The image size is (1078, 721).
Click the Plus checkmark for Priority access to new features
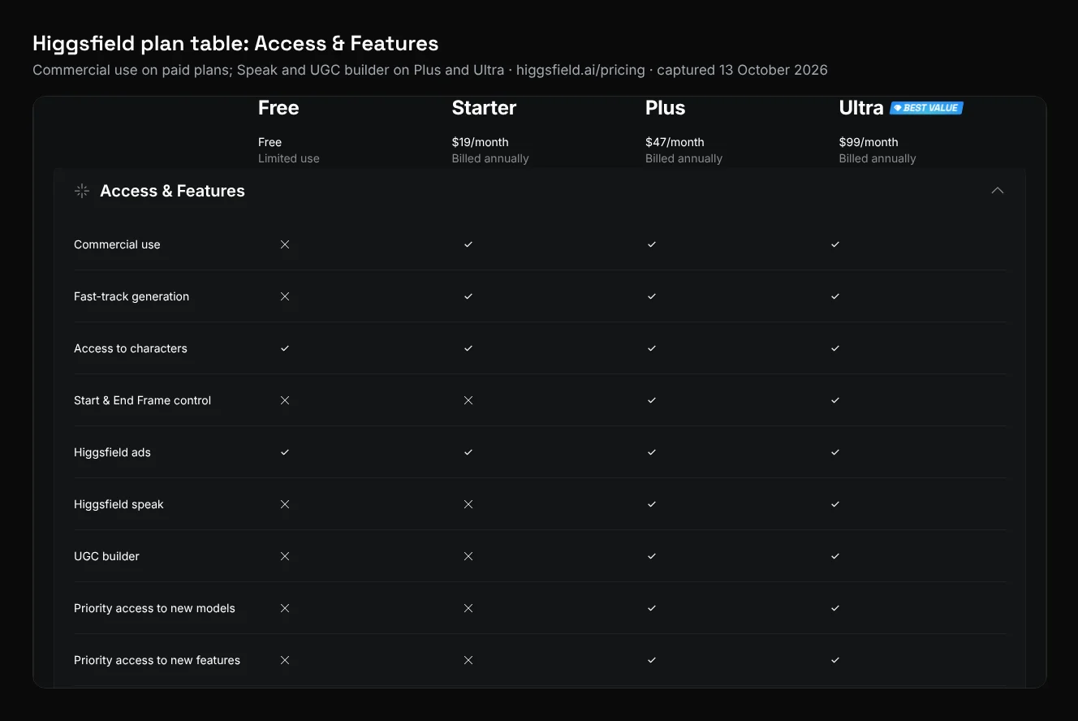coord(652,660)
